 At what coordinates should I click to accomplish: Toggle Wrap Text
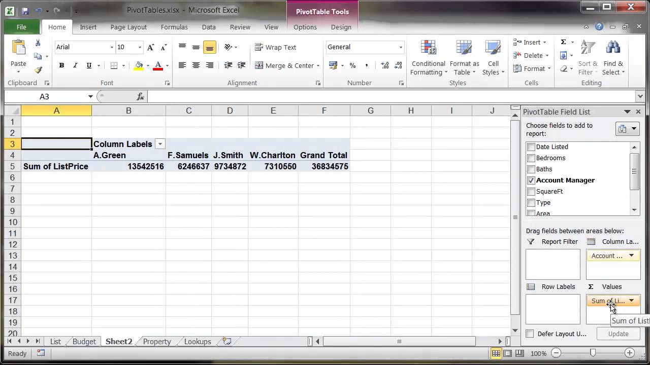pos(276,47)
